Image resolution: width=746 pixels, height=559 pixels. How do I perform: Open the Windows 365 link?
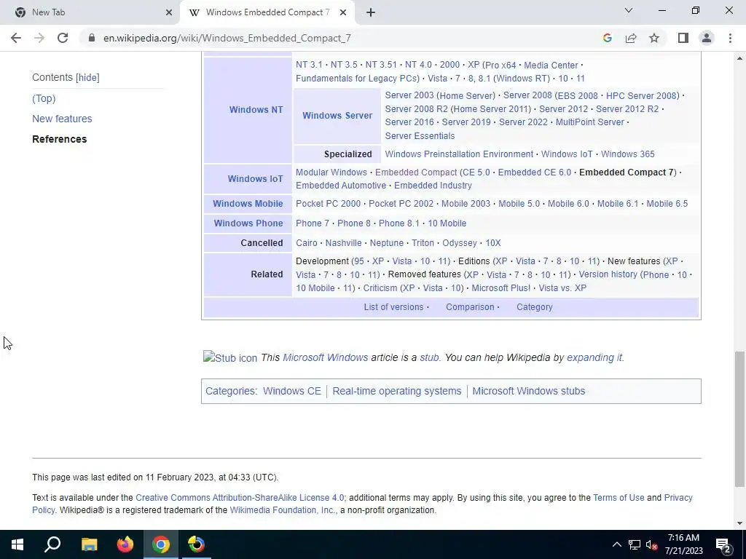(x=627, y=154)
